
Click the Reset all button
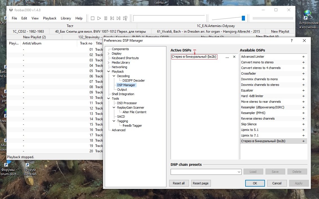(179, 183)
